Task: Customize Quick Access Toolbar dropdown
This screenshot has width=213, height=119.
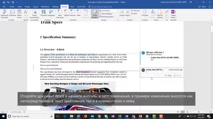Action: tap(17, 2)
